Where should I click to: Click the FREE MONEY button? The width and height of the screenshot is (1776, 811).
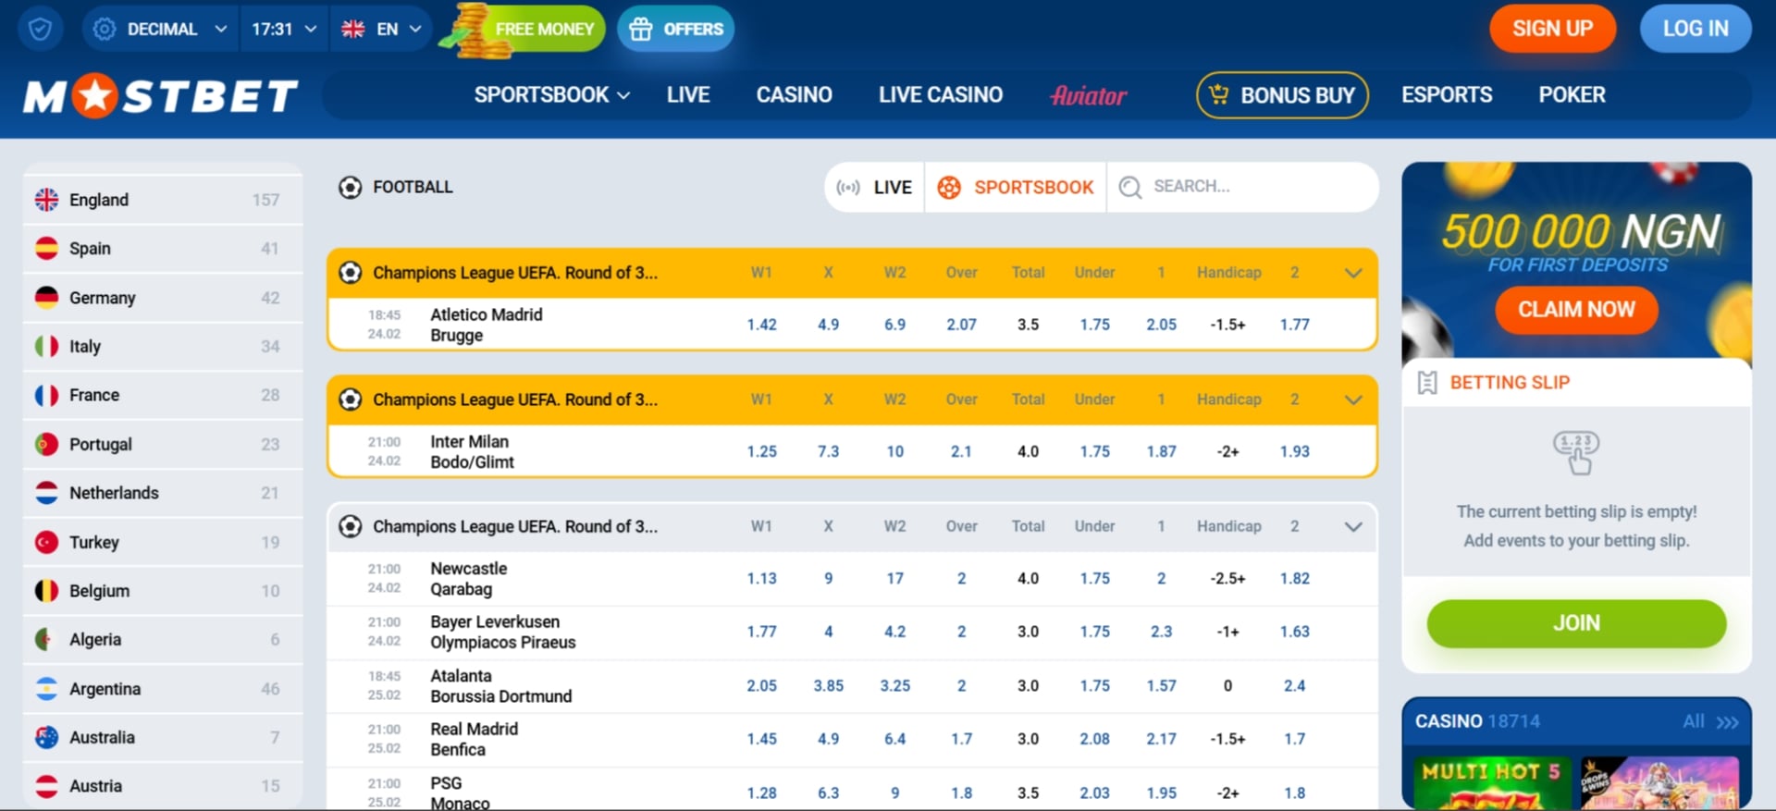(524, 29)
